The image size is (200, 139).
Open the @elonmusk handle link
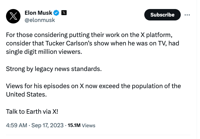pyautogui.click(x=40, y=20)
